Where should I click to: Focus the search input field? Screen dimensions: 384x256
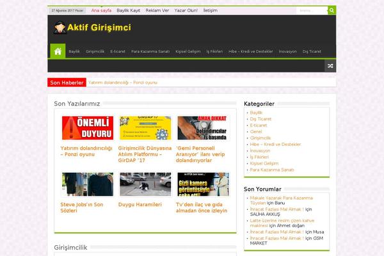(x=312, y=10)
